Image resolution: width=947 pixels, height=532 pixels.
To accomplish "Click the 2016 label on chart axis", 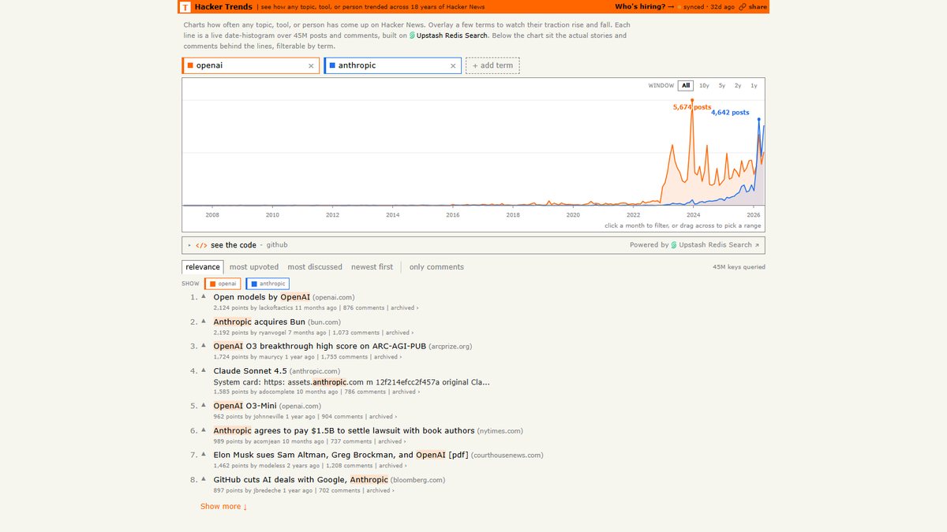I will [x=452, y=214].
